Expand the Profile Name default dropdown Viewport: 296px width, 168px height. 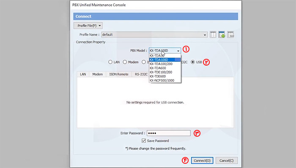pos(205,35)
